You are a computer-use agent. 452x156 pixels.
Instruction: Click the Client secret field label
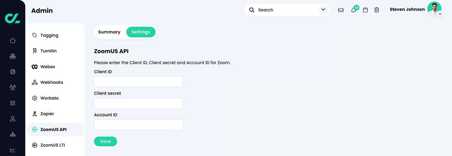[108, 93]
